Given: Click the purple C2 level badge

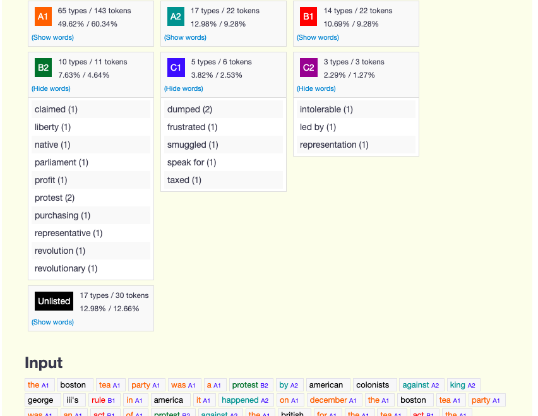Looking at the screenshot, I should (x=308, y=68).
